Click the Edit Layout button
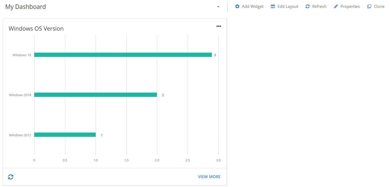 [284, 6]
